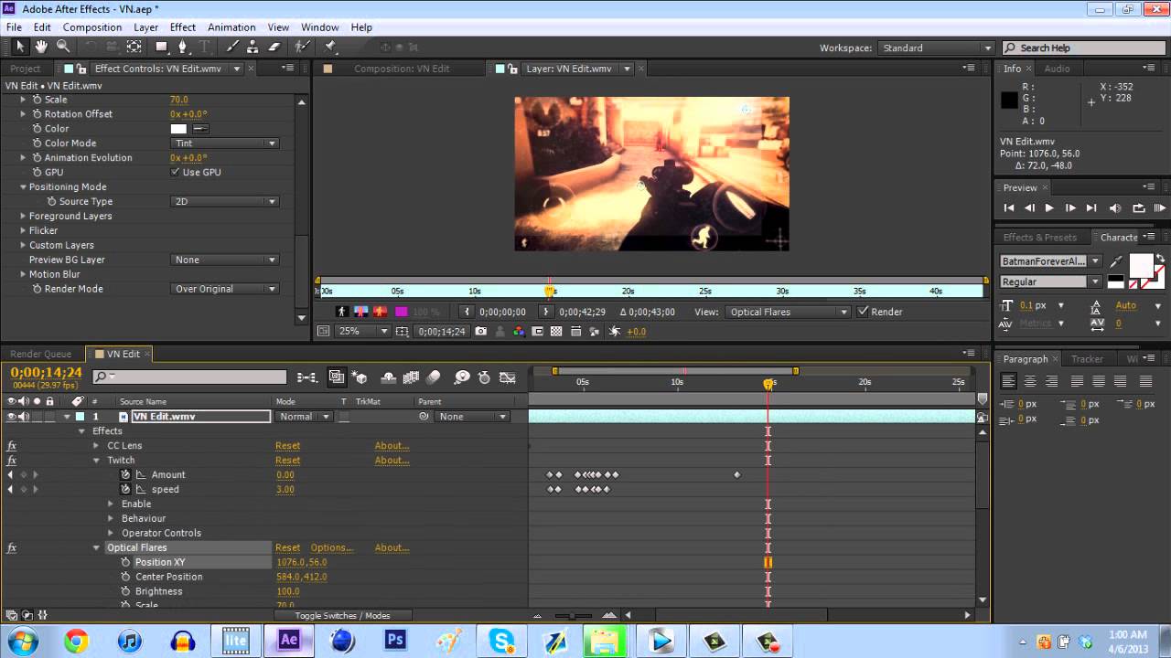Click white Color swatch in Effect Controls
1171x658 pixels.
pyautogui.click(x=178, y=129)
